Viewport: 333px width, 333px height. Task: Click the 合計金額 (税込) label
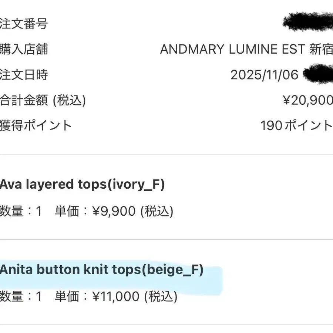click(43, 100)
